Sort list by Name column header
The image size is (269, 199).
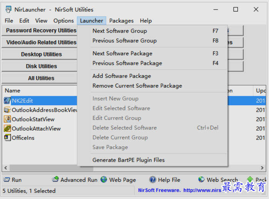[40, 91]
